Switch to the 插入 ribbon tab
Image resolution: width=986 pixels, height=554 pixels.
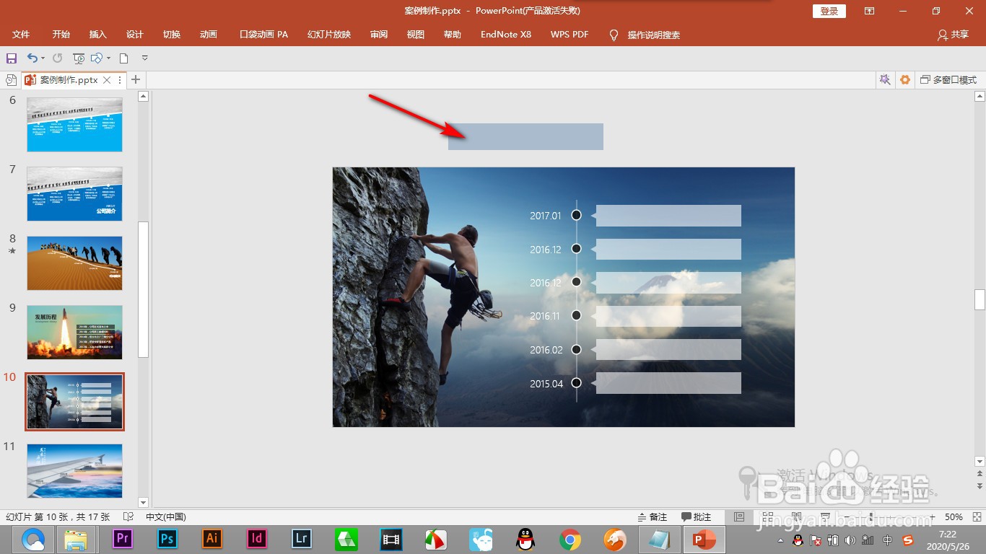[98, 35]
